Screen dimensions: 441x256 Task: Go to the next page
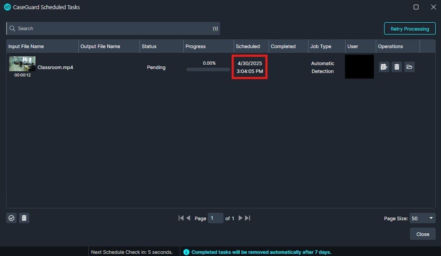[x=240, y=218]
